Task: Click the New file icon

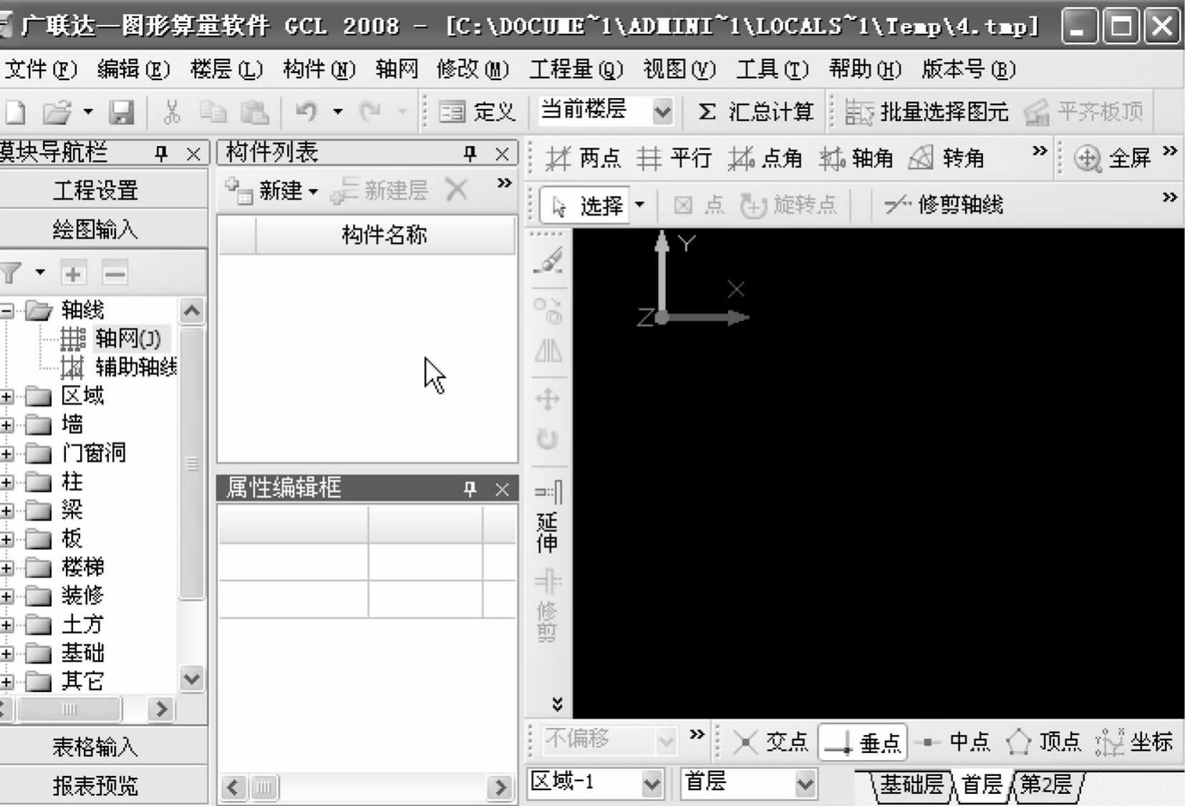Action: click(15, 112)
